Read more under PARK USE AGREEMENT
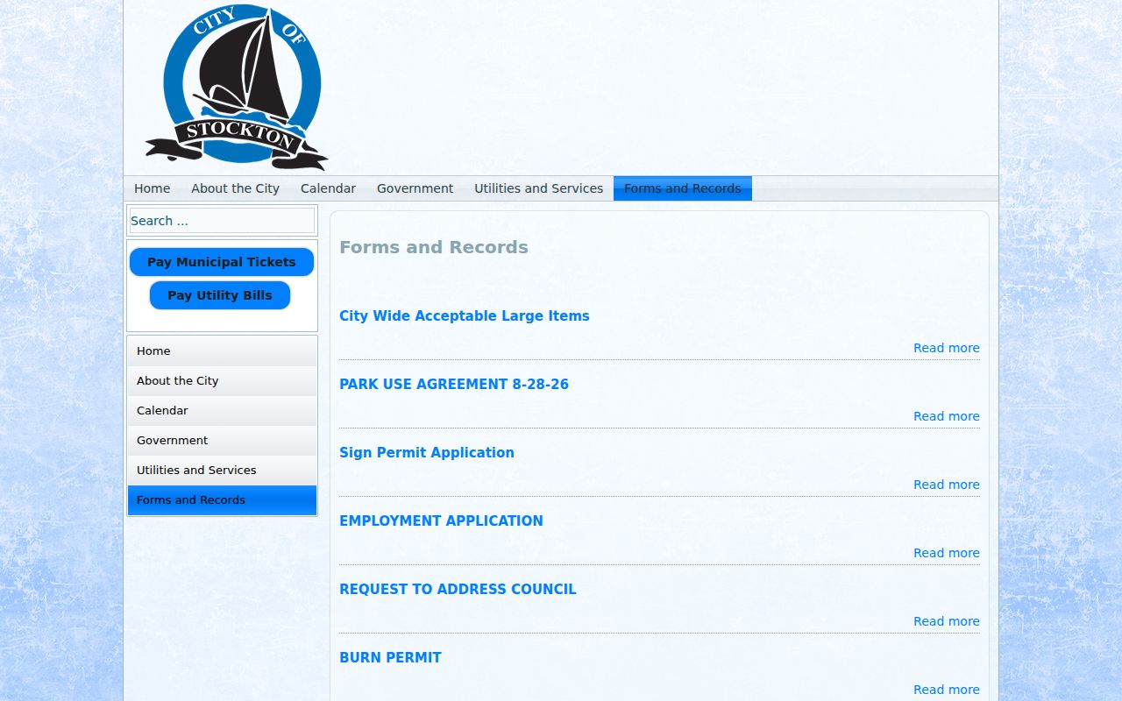 point(947,416)
